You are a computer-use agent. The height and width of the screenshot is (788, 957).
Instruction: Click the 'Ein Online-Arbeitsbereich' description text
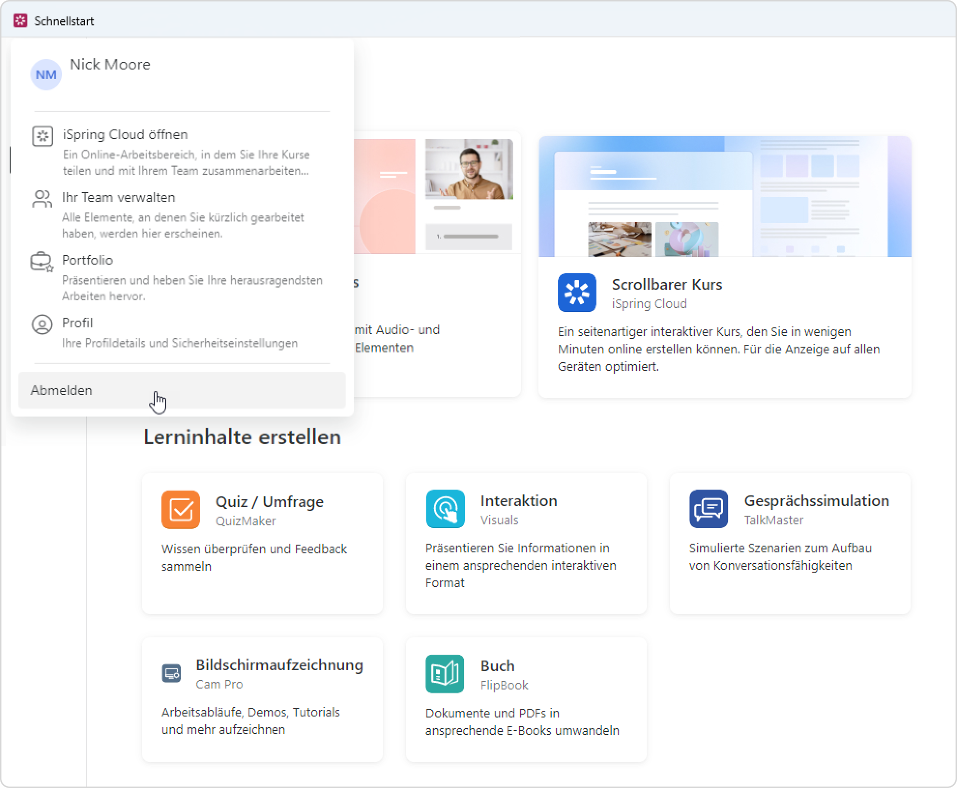coord(186,163)
